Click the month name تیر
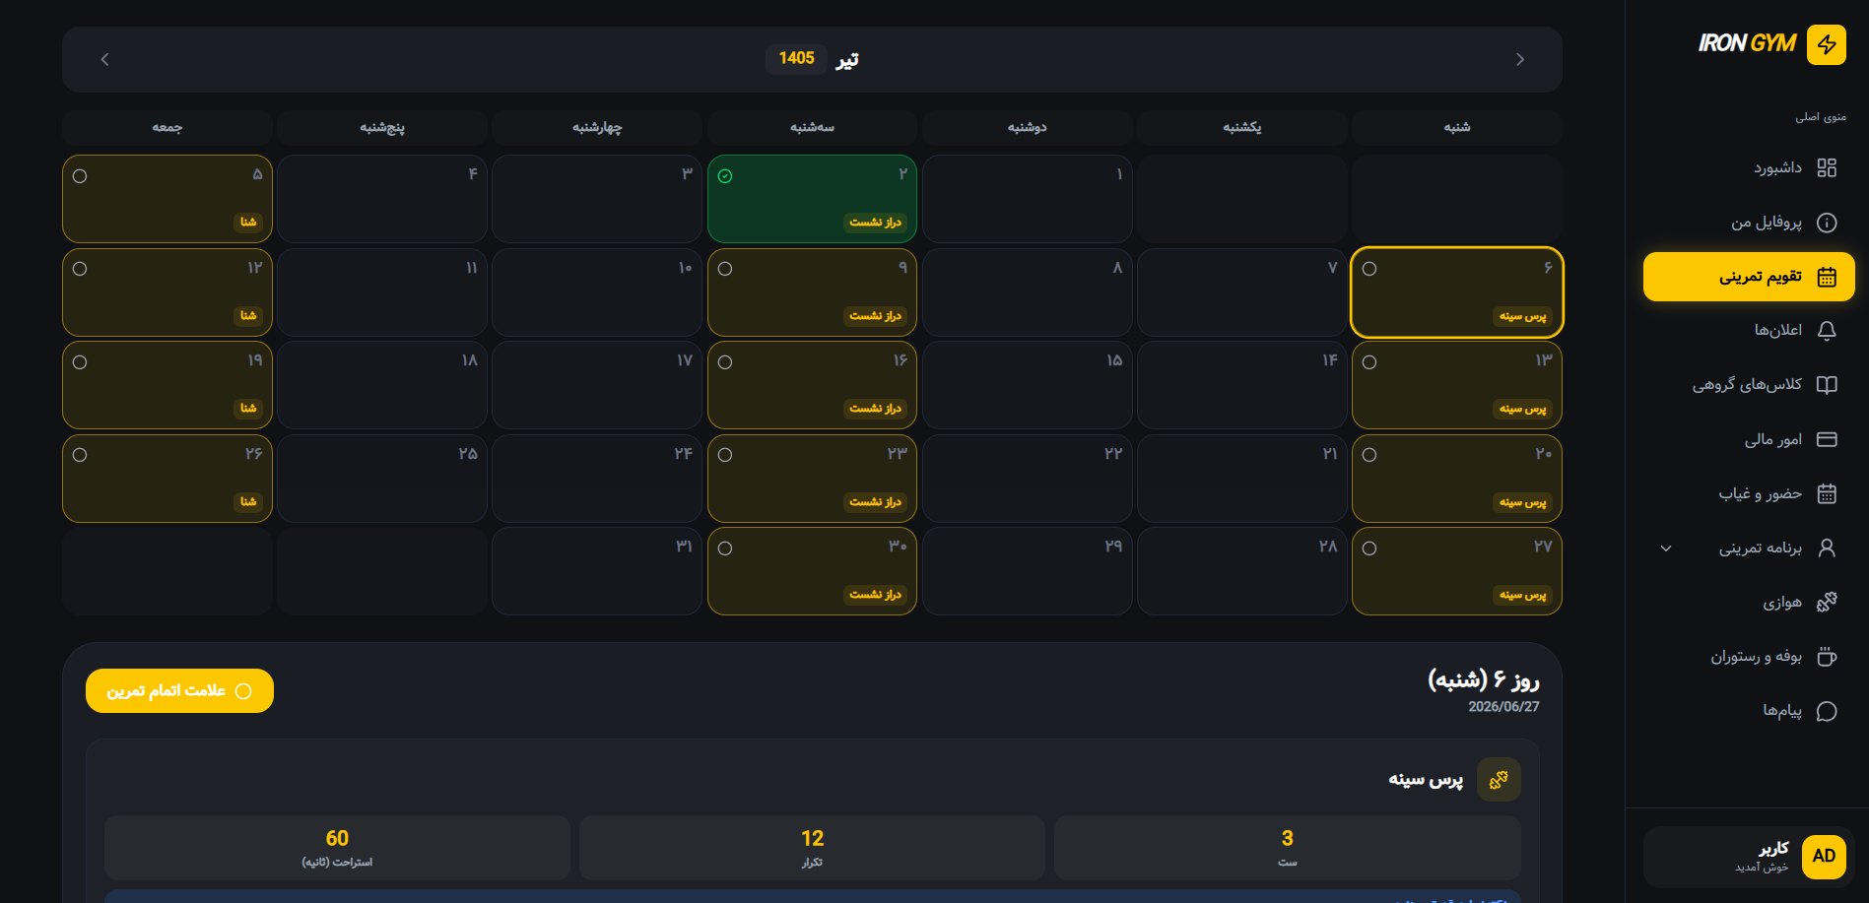Image resolution: width=1869 pixels, height=903 pixels. pos(847,59)
